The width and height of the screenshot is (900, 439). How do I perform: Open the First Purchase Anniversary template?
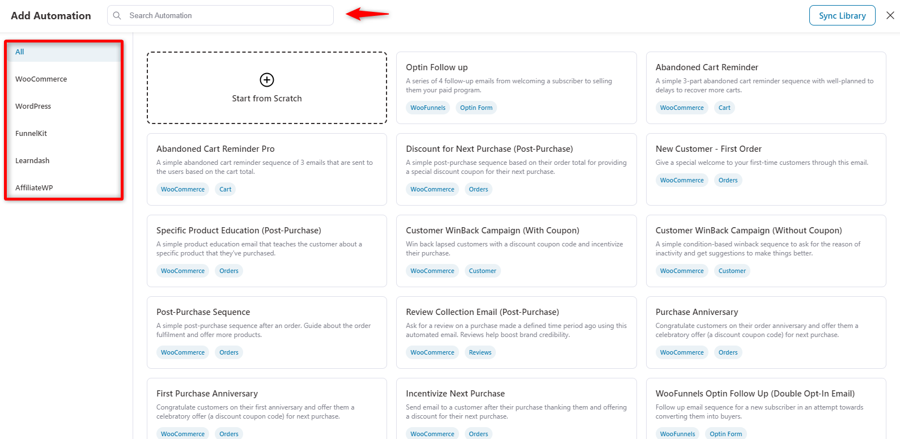(x=267, y=409)
